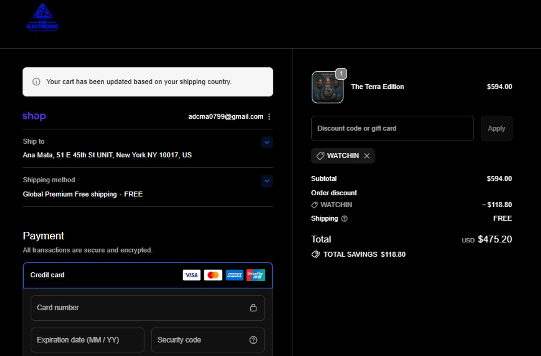Click the Mastercard logo
Screen dimensions: 541x356
click(213, 275)
